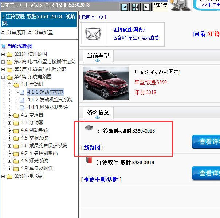Image resolution: width=220 pixels, height=218 pixels.
Task: Click the 当前:线路图 computer icon
Action: pyautogui.click(x=4, y=47)
